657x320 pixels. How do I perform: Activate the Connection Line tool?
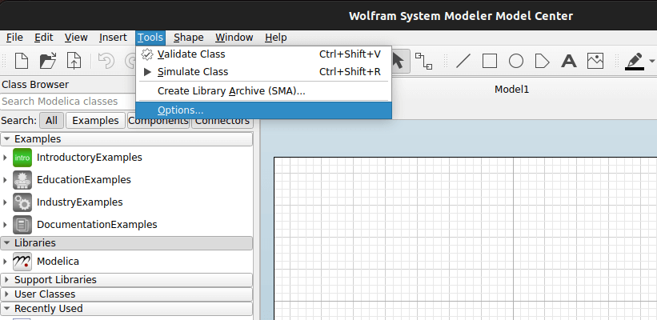[x=423, y=61]
